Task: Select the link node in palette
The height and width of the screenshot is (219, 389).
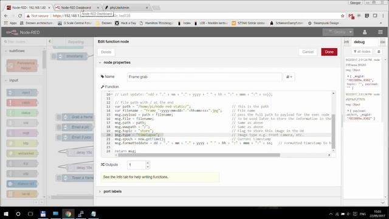Action: (22, 123)
